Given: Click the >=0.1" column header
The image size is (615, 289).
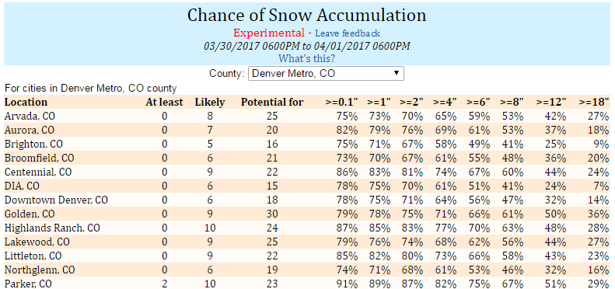Looking at the screenshot, I should coord(341,102).
